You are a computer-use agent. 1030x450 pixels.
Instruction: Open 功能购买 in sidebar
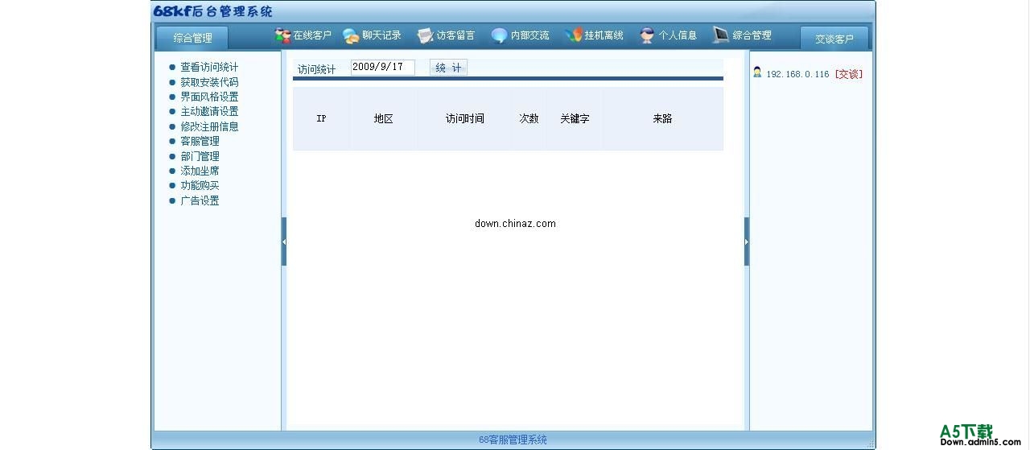pos(200,185)
